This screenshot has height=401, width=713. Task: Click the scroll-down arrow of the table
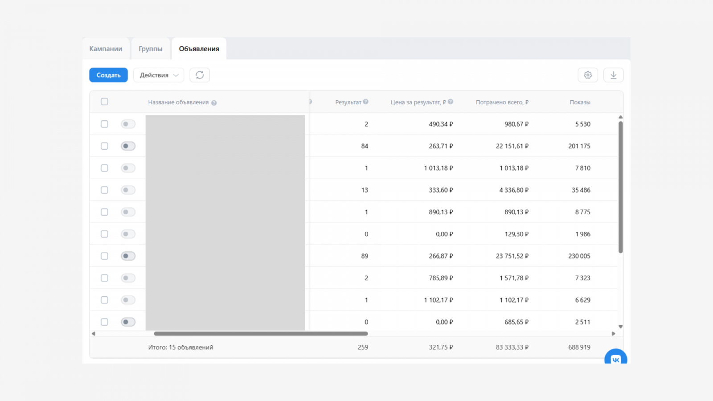coord(620,327)
